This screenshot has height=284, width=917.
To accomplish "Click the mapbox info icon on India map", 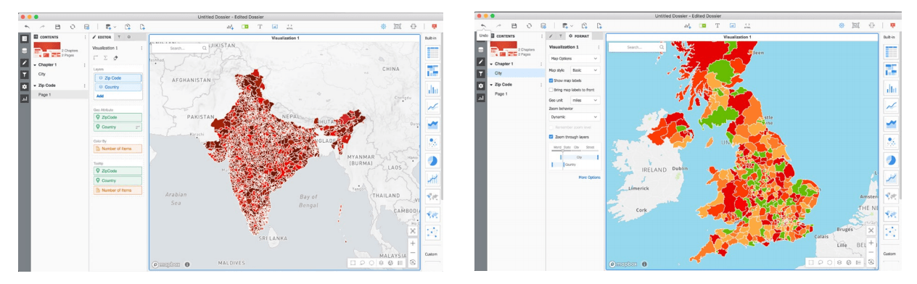I will [187, 264].
